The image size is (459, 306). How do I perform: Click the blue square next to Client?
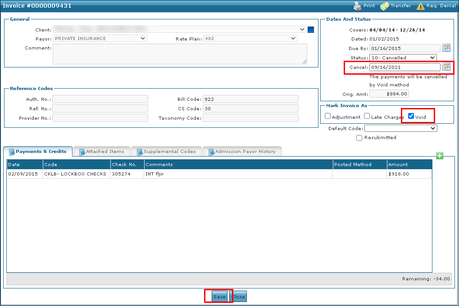[311, 30]
